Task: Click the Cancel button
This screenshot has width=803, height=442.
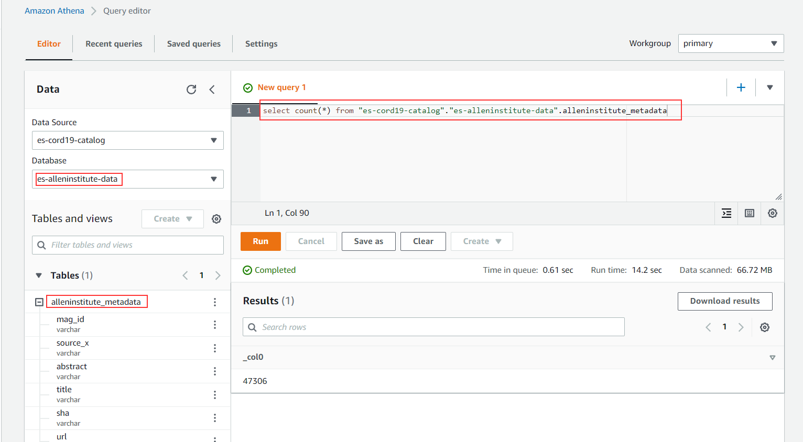Action: [311, 241]
